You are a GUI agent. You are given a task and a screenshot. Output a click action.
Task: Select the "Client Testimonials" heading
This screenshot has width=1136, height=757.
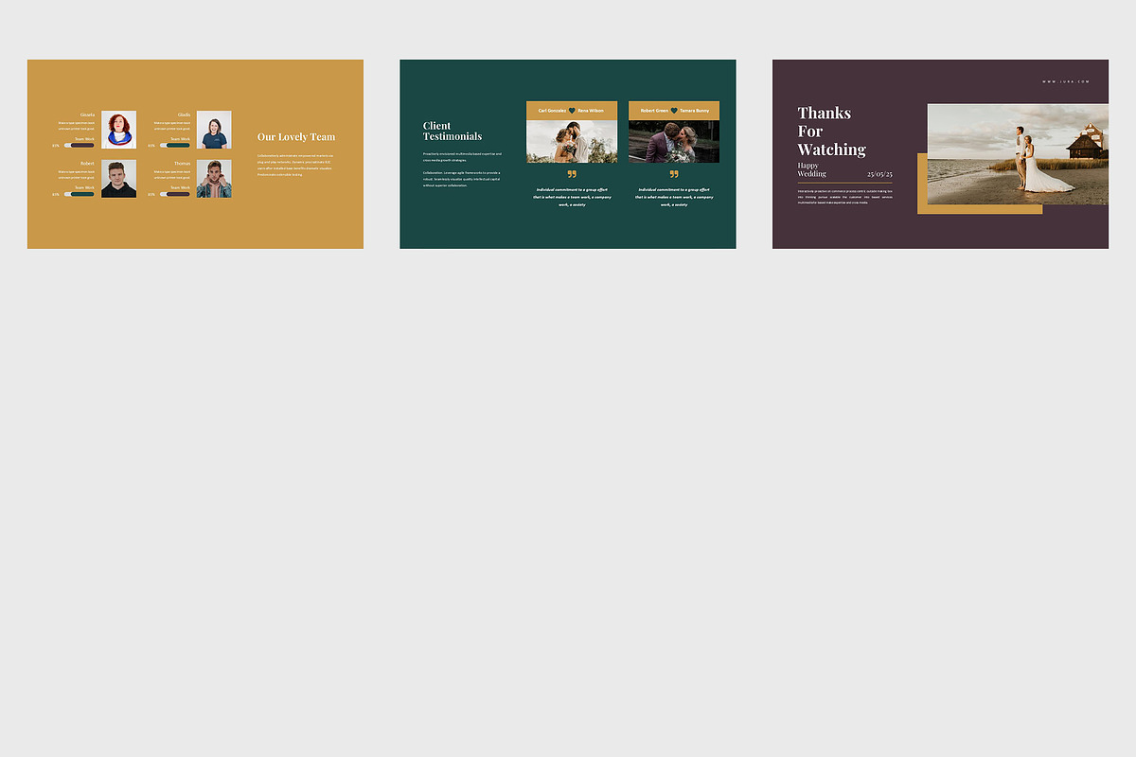pos(453,131)
